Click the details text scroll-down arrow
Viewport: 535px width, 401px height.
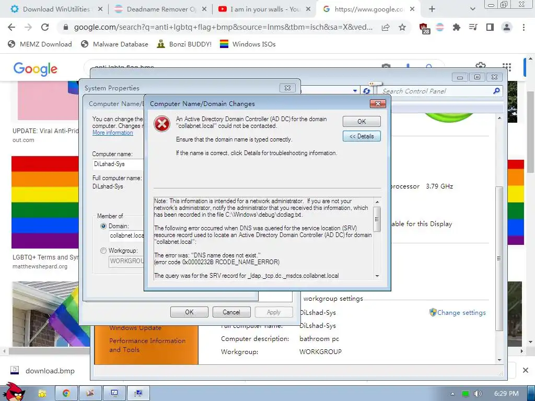click(377, 276)
